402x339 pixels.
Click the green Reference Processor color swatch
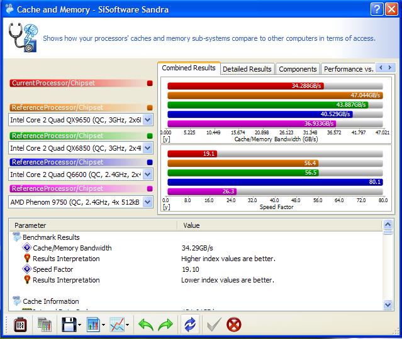[150, 136]
